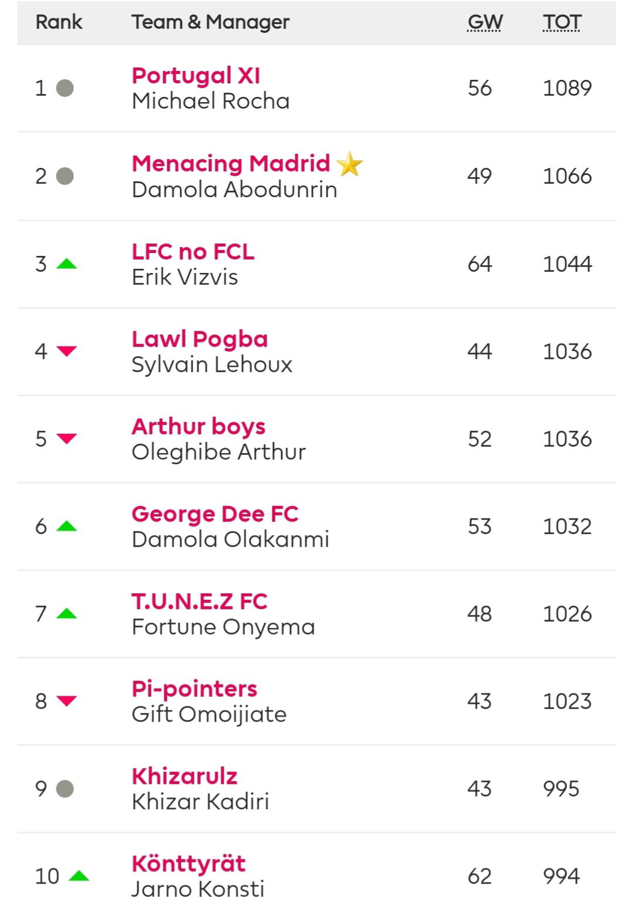
Task: Click the grey dot beside rank 9
Action: tap(65, 788)
